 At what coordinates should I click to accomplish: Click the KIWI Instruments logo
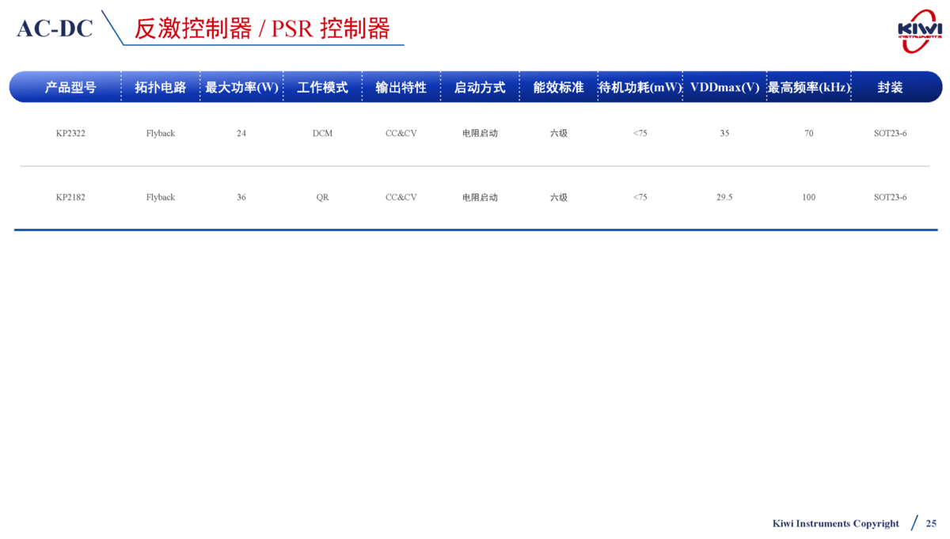click(x=919, y=30)
